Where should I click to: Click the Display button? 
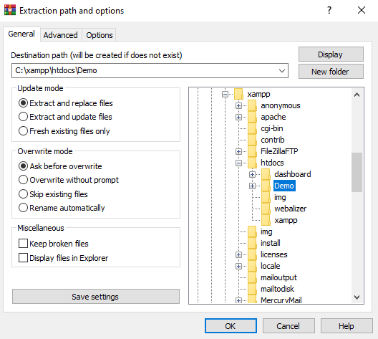pos(331,54)
